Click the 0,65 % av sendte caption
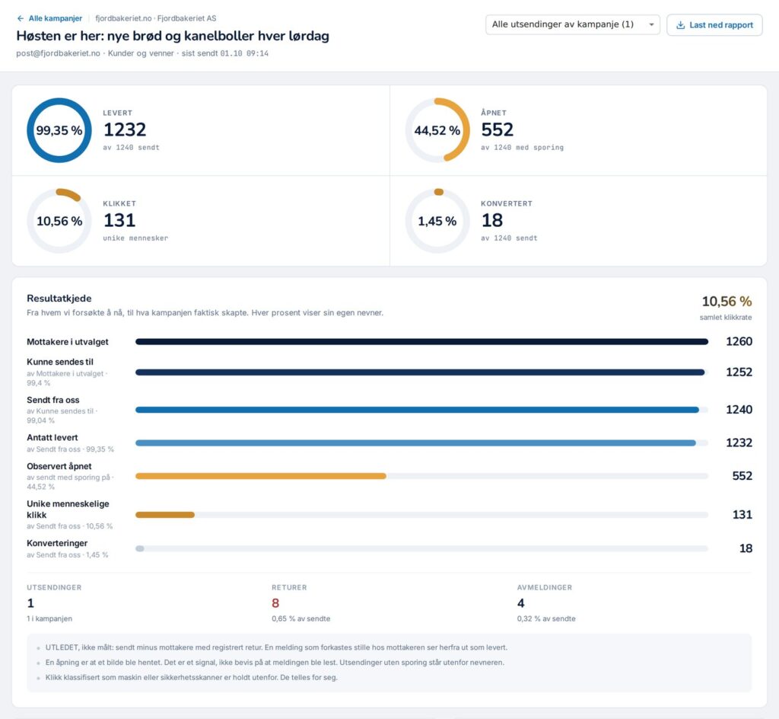 click(301, 618)
